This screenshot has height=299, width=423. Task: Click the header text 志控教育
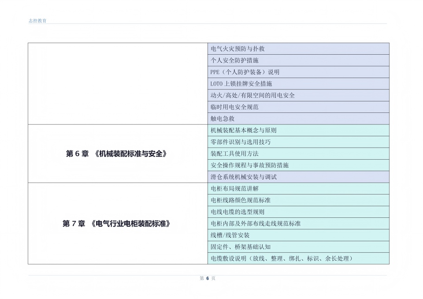point(37,21)
